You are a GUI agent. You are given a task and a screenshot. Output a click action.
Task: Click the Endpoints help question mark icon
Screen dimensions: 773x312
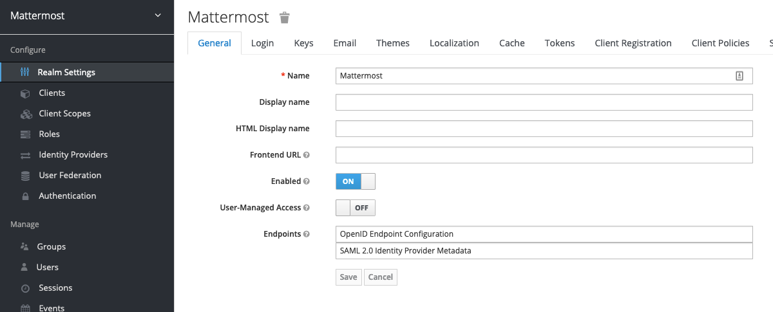click(307, 234)
